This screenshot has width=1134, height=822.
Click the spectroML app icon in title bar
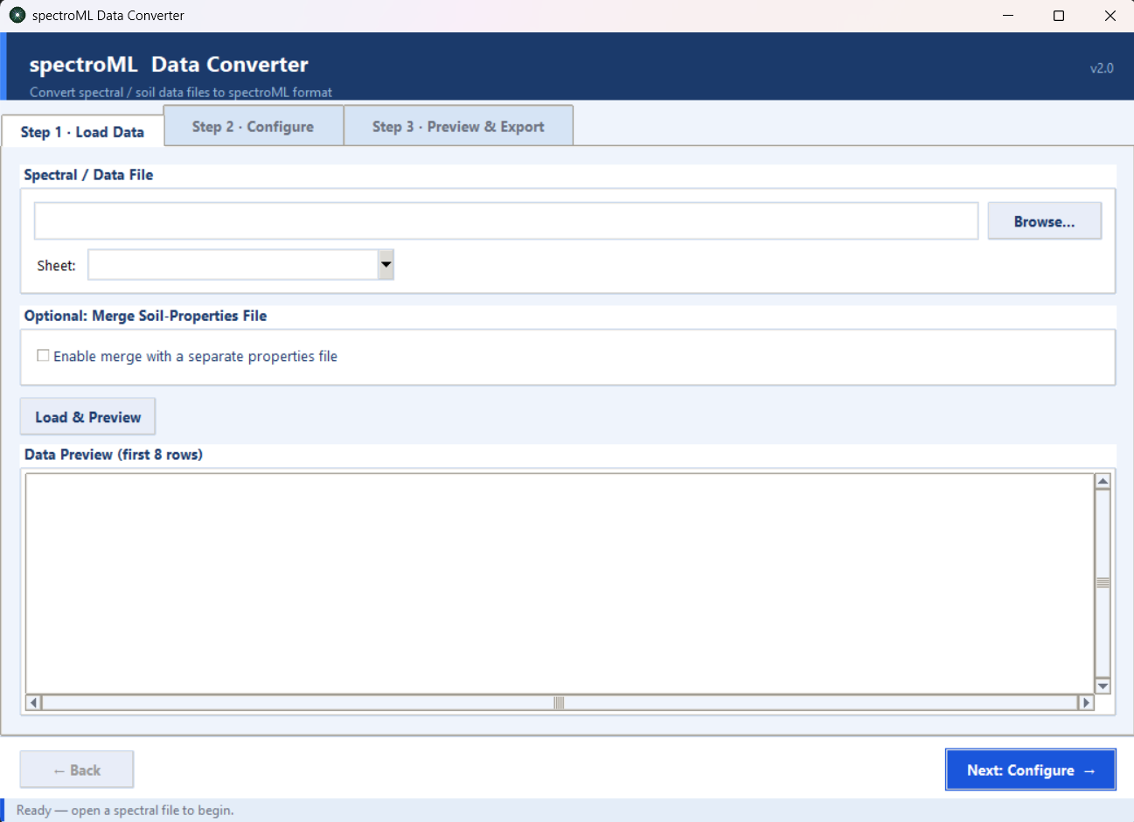click(x=17, y=16)
